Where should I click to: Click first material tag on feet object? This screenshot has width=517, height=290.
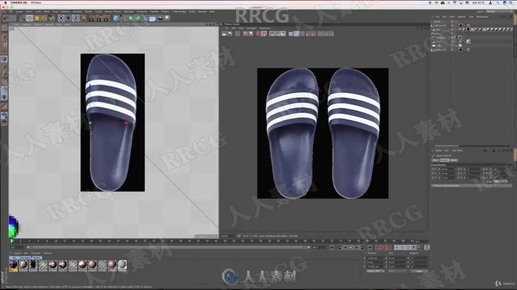coord(464,29)
